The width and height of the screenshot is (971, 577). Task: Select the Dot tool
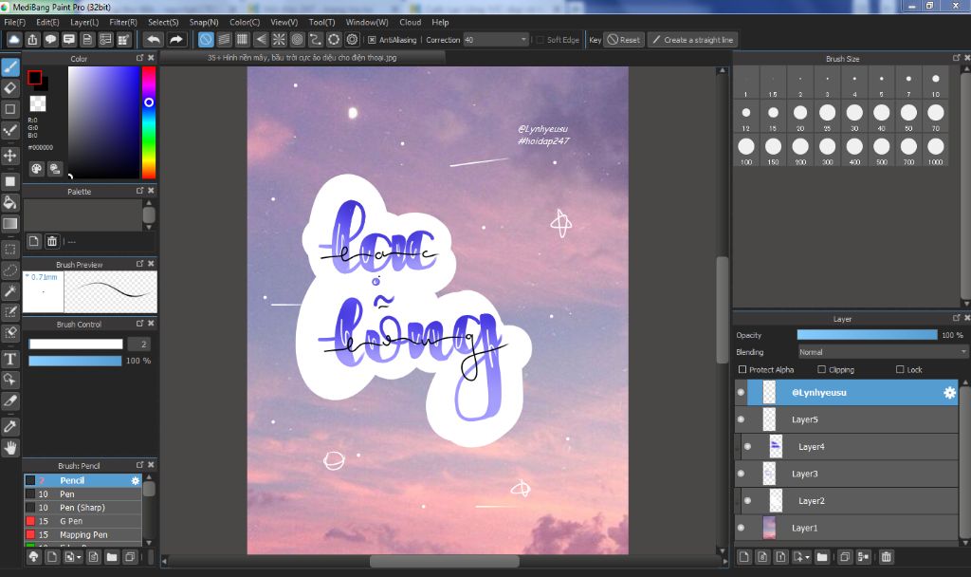point(10,130)
